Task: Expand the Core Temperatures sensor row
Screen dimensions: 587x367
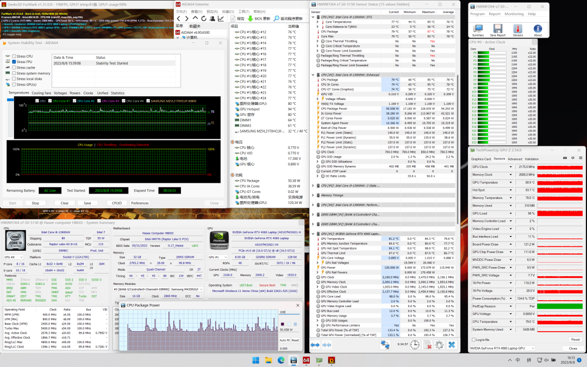Action: (x=317, y=22)
